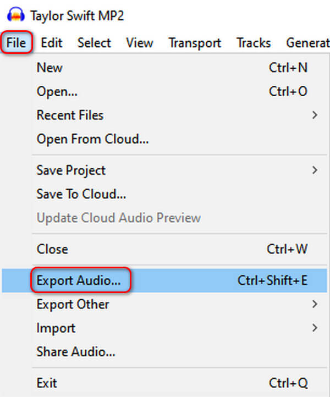This screenshot has width=330, height=397.
Task: Expand the Import submenu
Action: coord(56,328)
